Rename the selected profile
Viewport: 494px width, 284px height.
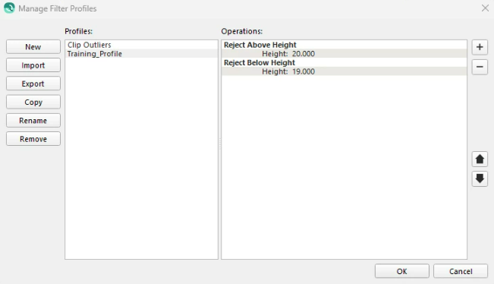pyautogui.click(x=33, y=121)
